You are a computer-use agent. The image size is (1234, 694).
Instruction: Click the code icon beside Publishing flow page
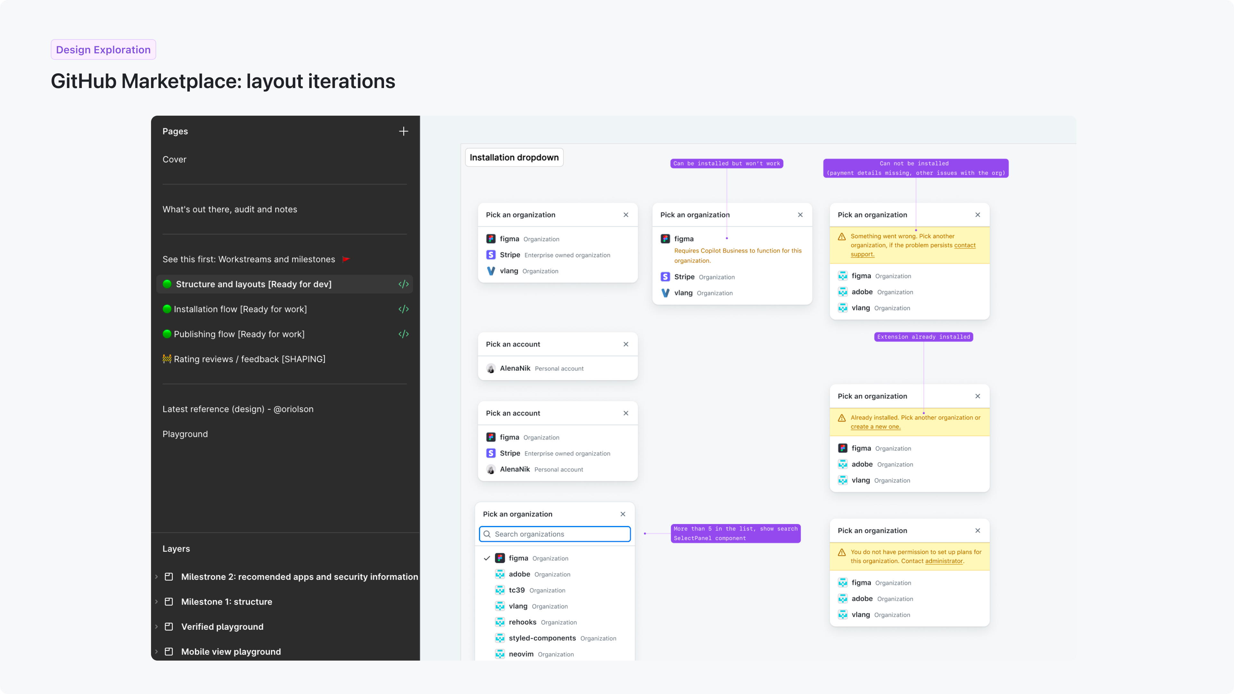point(403,334)
